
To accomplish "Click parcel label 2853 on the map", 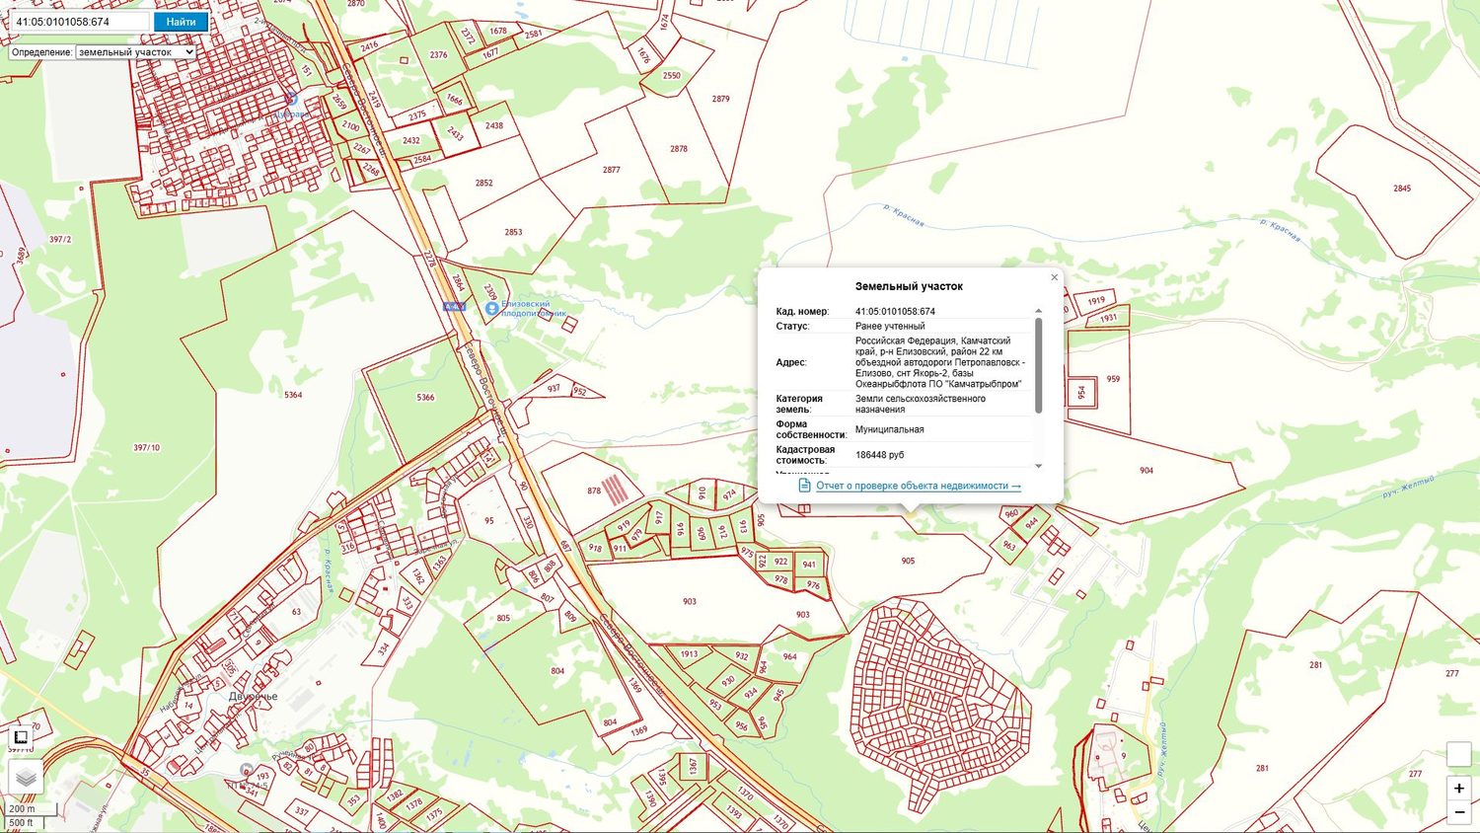I will click(x=513, y=232).
